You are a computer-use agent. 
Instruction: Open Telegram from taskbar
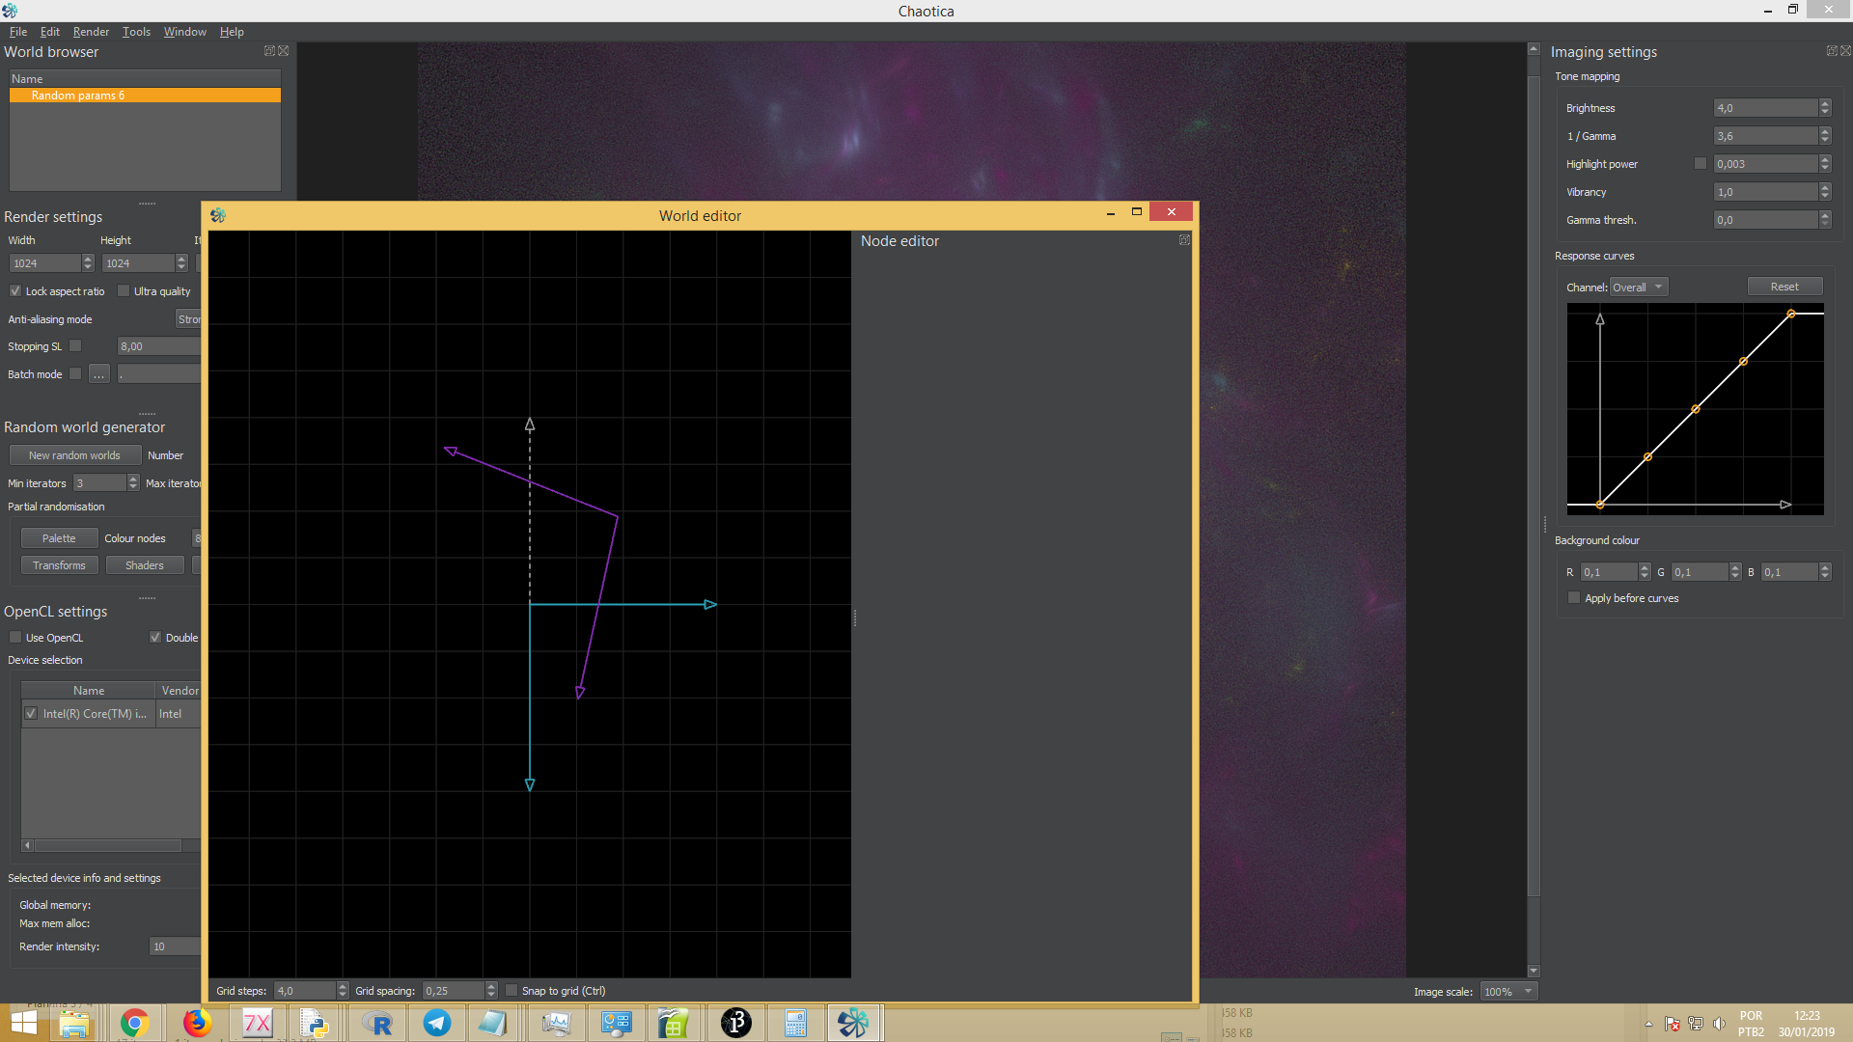[437, 1023]
